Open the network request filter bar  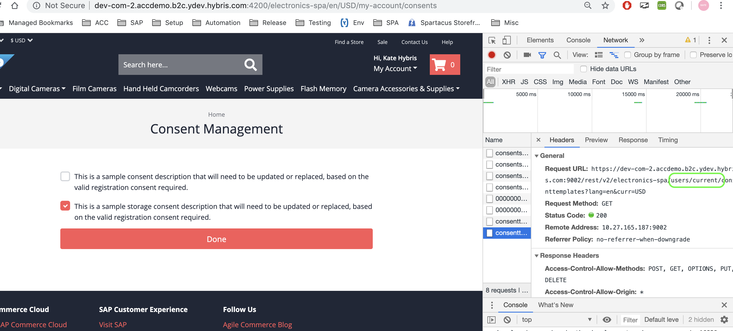pyautogui.click(x=543, y=55)
